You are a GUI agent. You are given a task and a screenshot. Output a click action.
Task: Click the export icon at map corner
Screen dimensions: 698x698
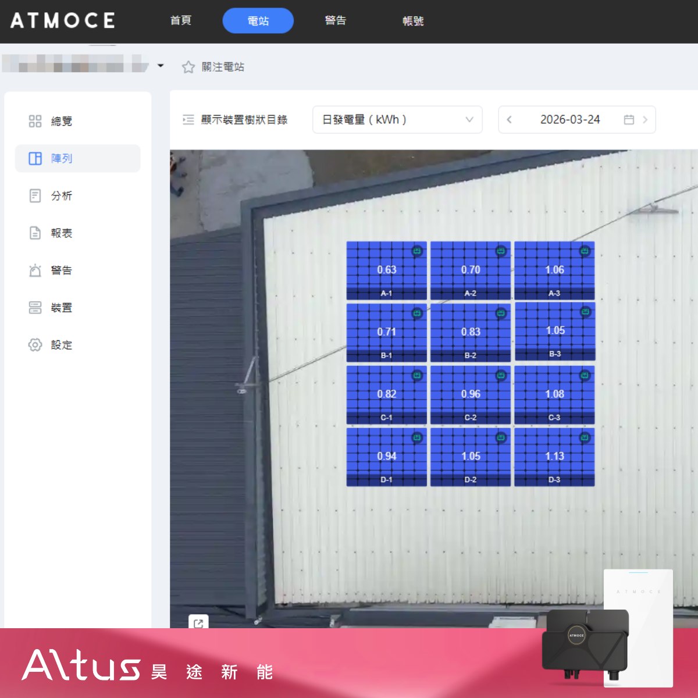[198, 623]
